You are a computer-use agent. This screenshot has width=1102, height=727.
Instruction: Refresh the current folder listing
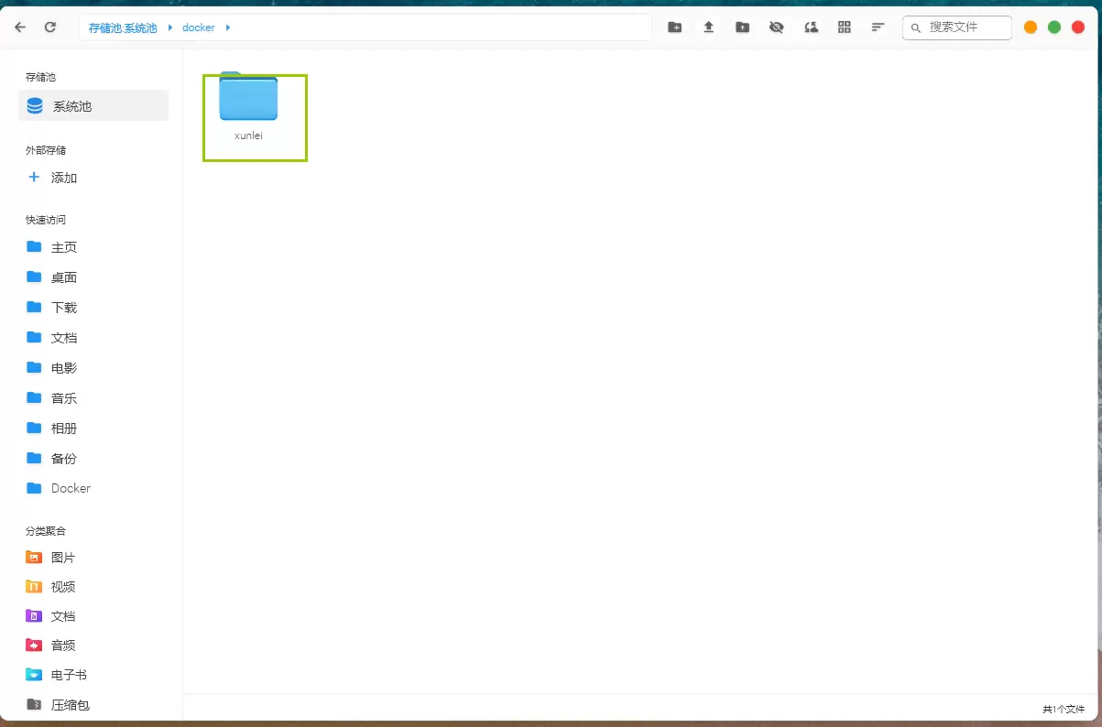50,27
